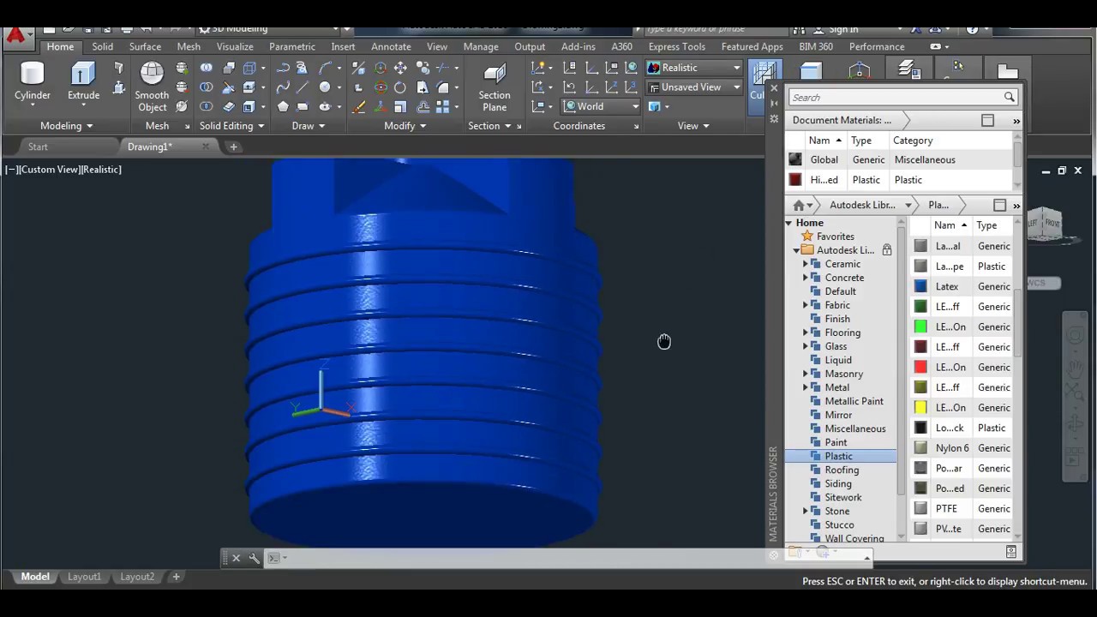Click the command line input area
Screen dimensions: 1097x617
[566, 558]
